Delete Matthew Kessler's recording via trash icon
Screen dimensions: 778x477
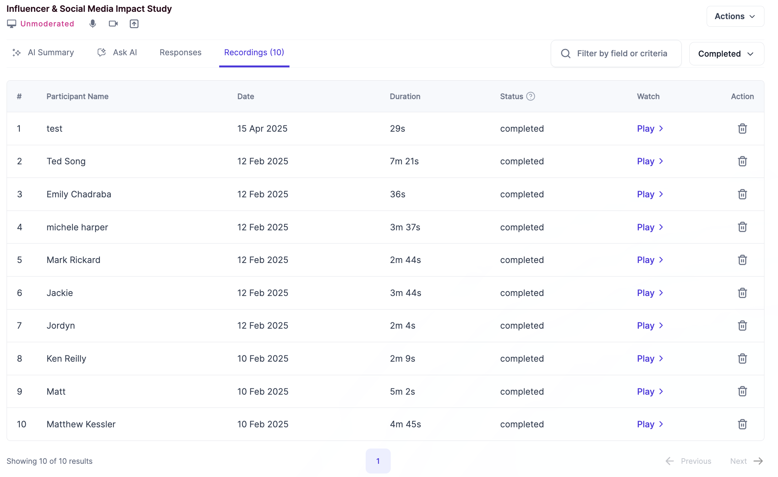742,424
